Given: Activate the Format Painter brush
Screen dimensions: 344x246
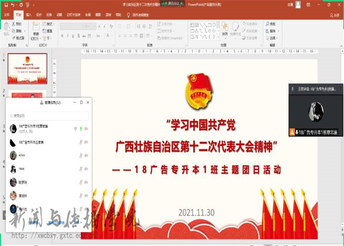Looking at the screenshot, I should (18, 38).
